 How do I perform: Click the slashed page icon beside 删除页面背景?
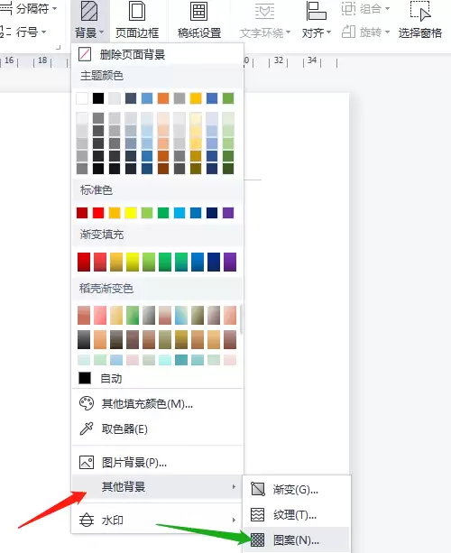pyautogui.click(x=85, y=54)
